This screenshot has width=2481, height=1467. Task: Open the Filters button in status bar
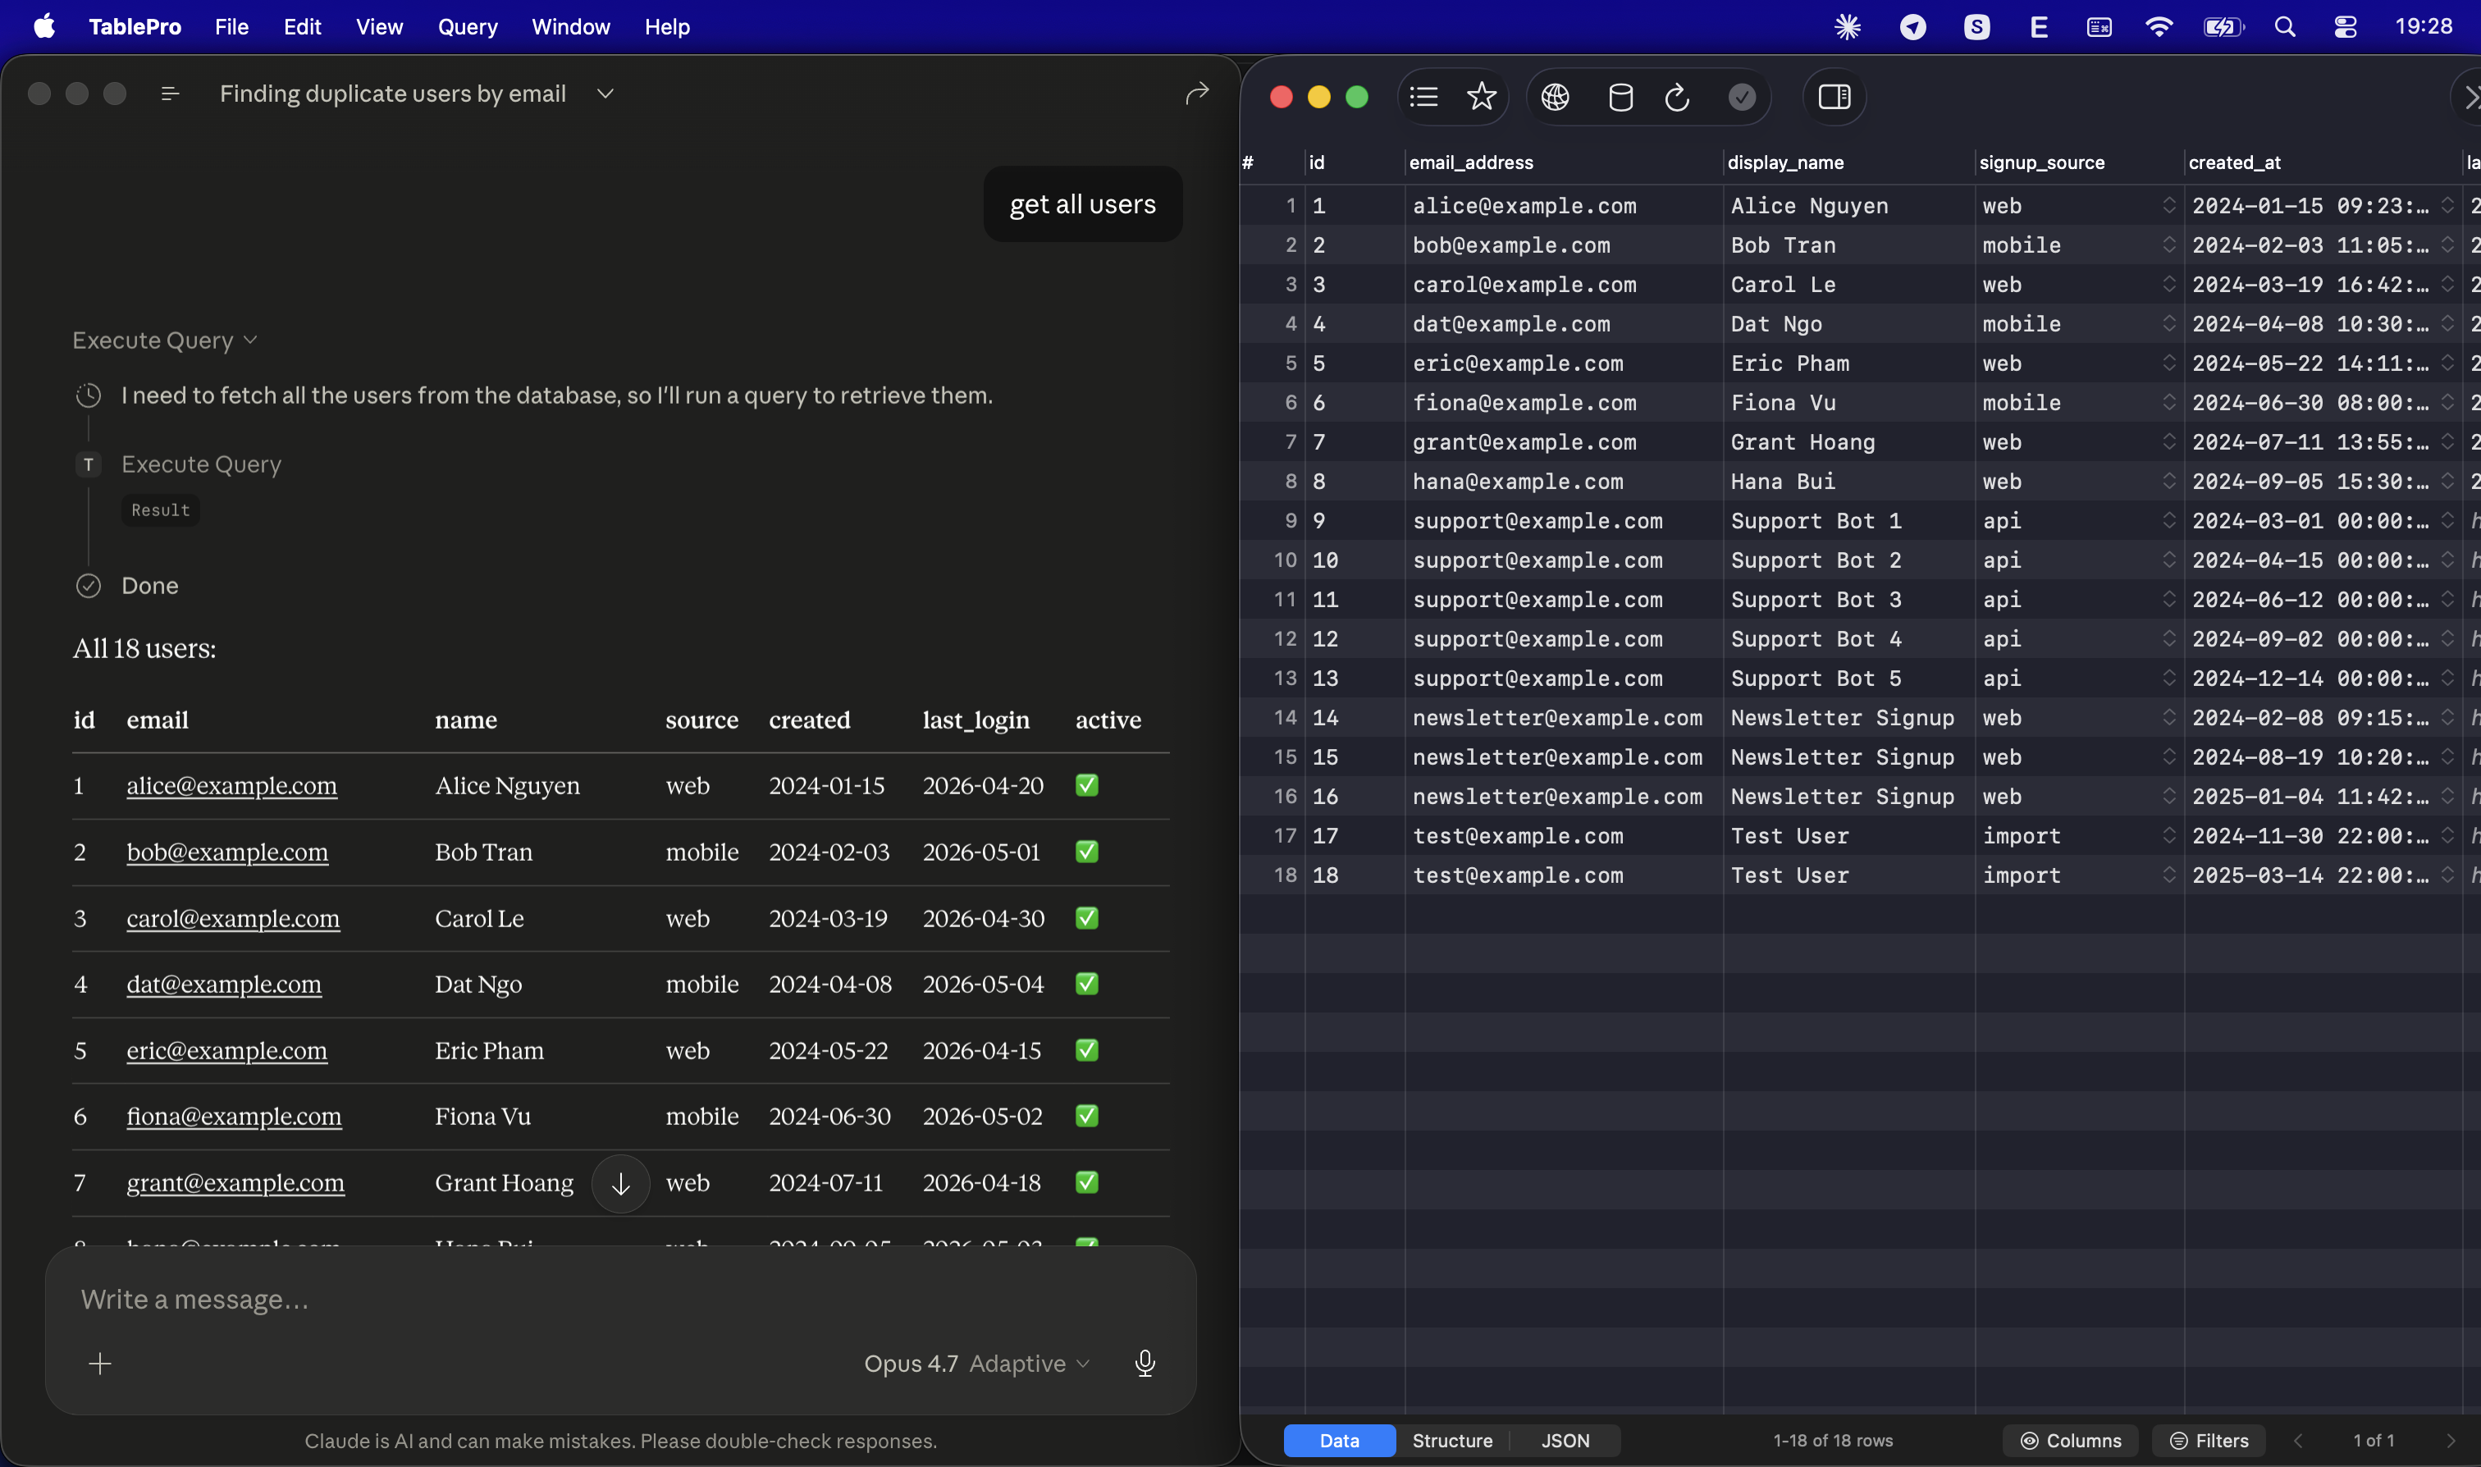pyautogui.click(x=2209, y=1442)
